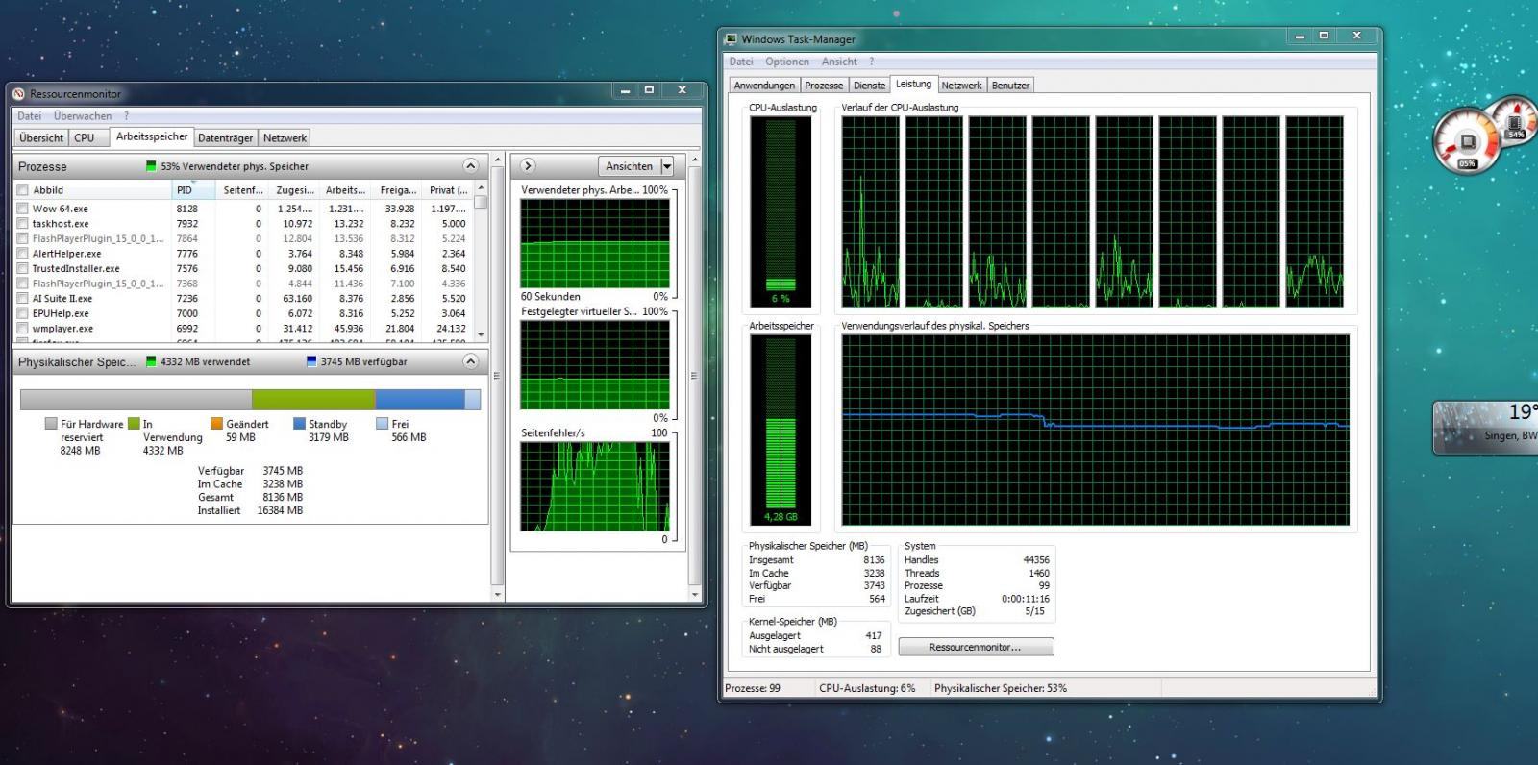Screen dimensions: 1538x765
Task: Switch to the Netzwerk tab in Task-Manager
Action: [961, 86]
